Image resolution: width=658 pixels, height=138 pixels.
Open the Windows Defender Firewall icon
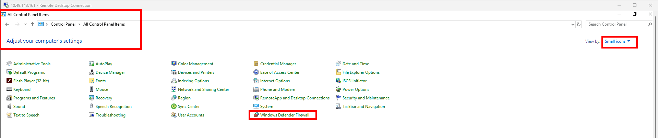256,115
